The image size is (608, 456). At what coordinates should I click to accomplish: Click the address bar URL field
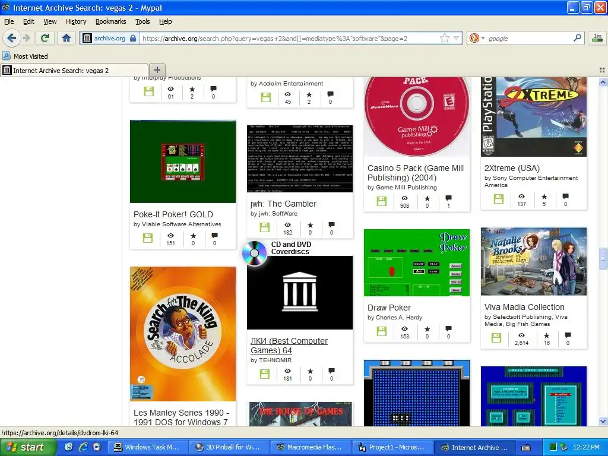point(290,39)
